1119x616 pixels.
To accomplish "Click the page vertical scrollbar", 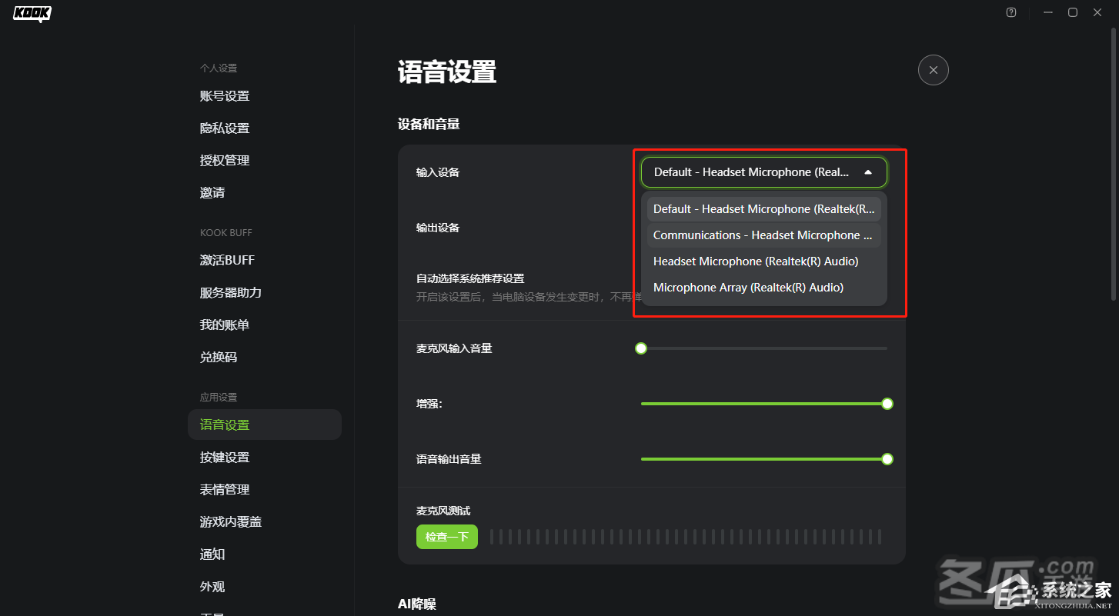I will [1115, 165].
